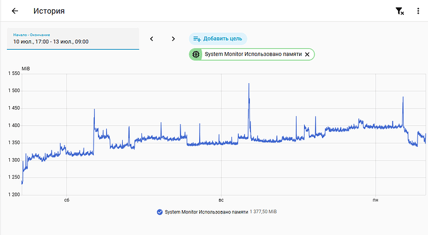The image size is (428, 235).
Task: Click the вс marker on the time axis
Action: (221, 200)
